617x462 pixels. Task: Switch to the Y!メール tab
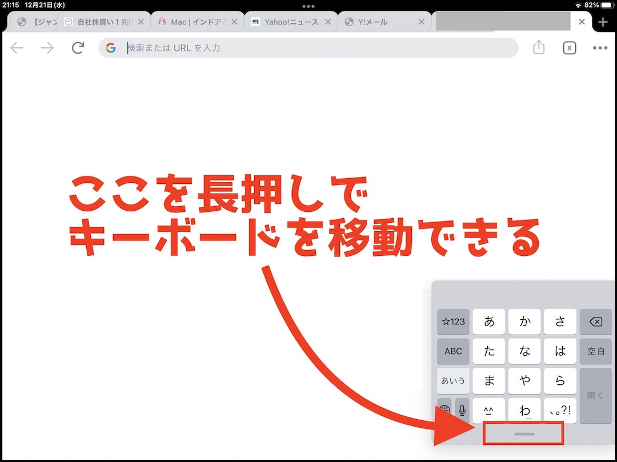tap(384, 22)
